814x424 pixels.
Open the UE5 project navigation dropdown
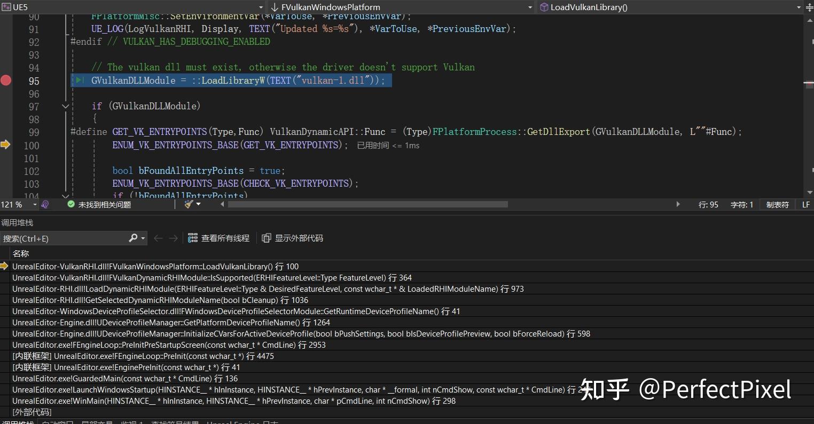[260, 7]
